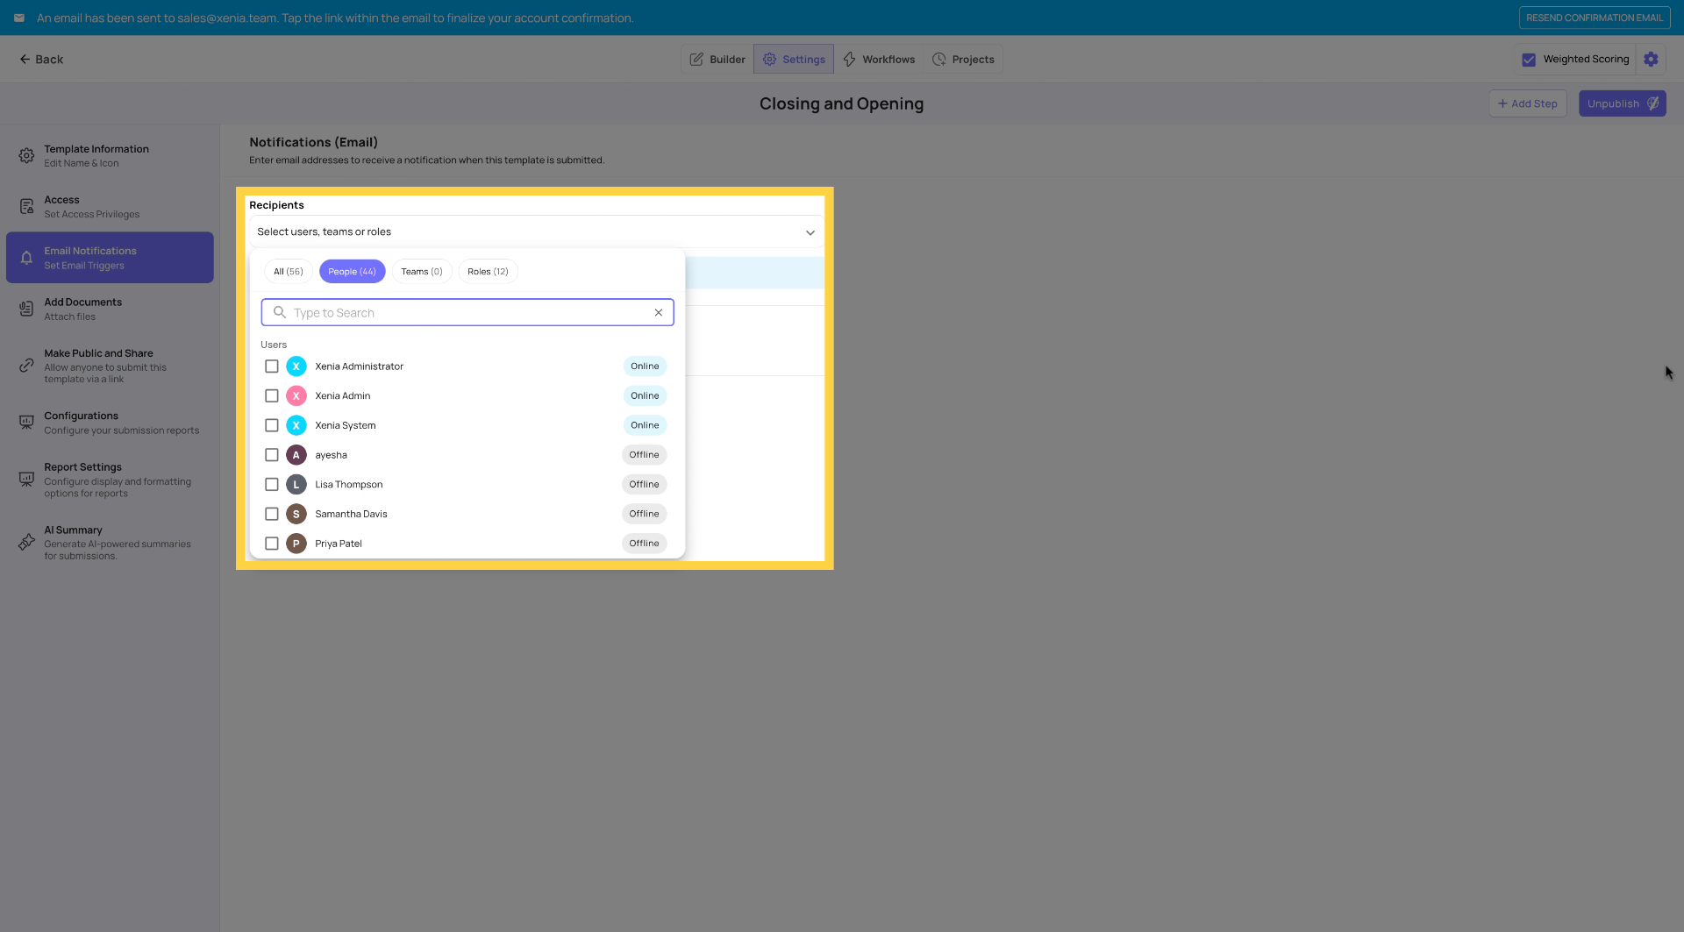Click the AI Summary sparkle icon

pyautogui.click(x=27, y=543)
